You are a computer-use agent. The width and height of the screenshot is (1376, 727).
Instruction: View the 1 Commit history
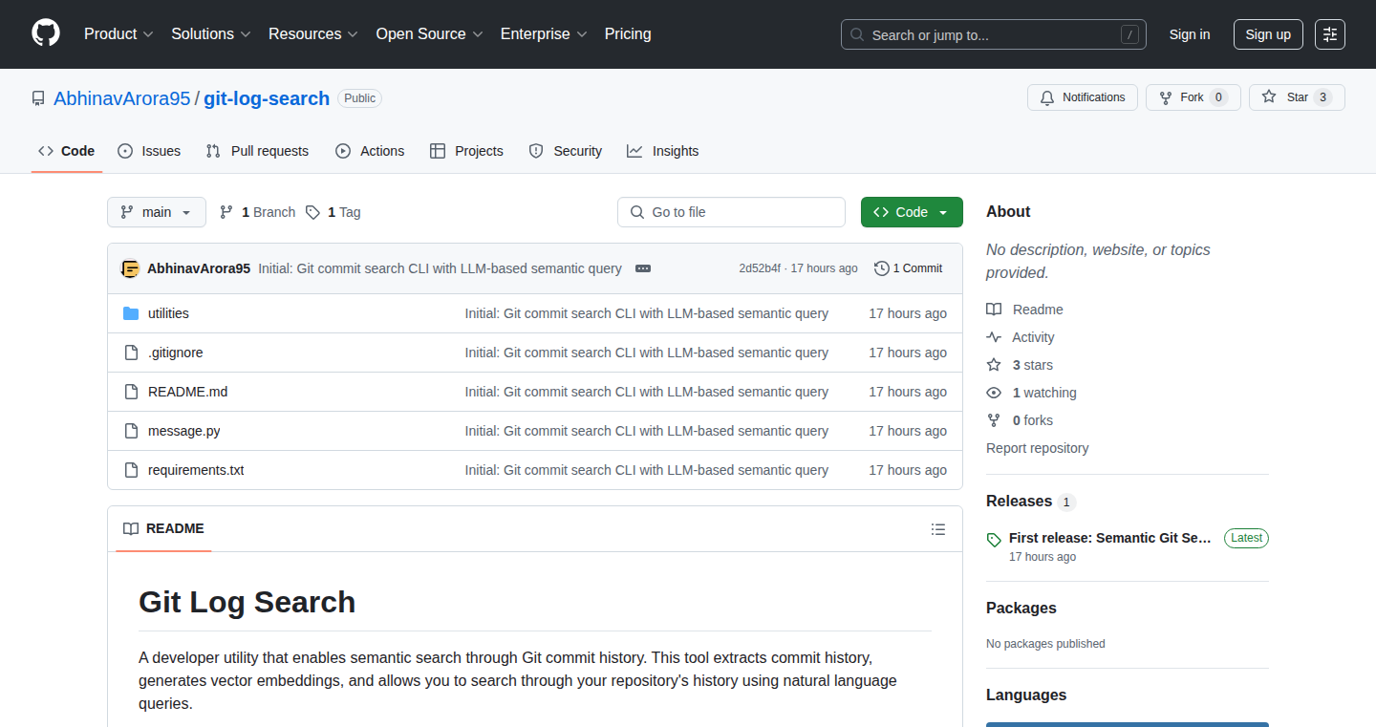(909, 268)
